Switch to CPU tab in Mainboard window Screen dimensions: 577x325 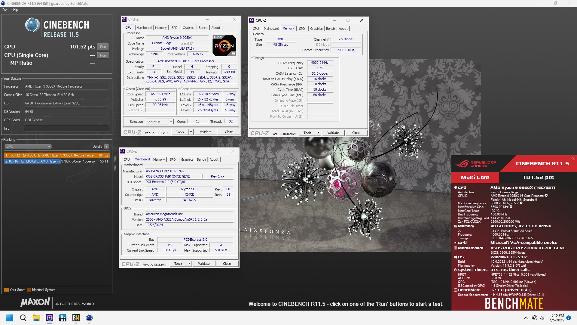click(x=127, y=159)
